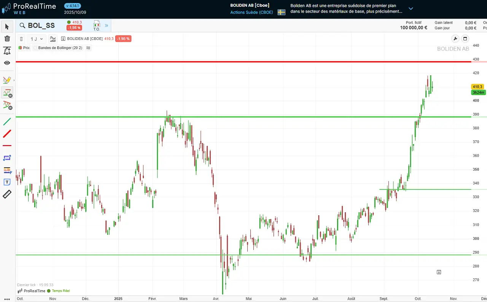487x302 pixels.
Task: Select the blue rectangle drawing tool
Action: (7, 158)
